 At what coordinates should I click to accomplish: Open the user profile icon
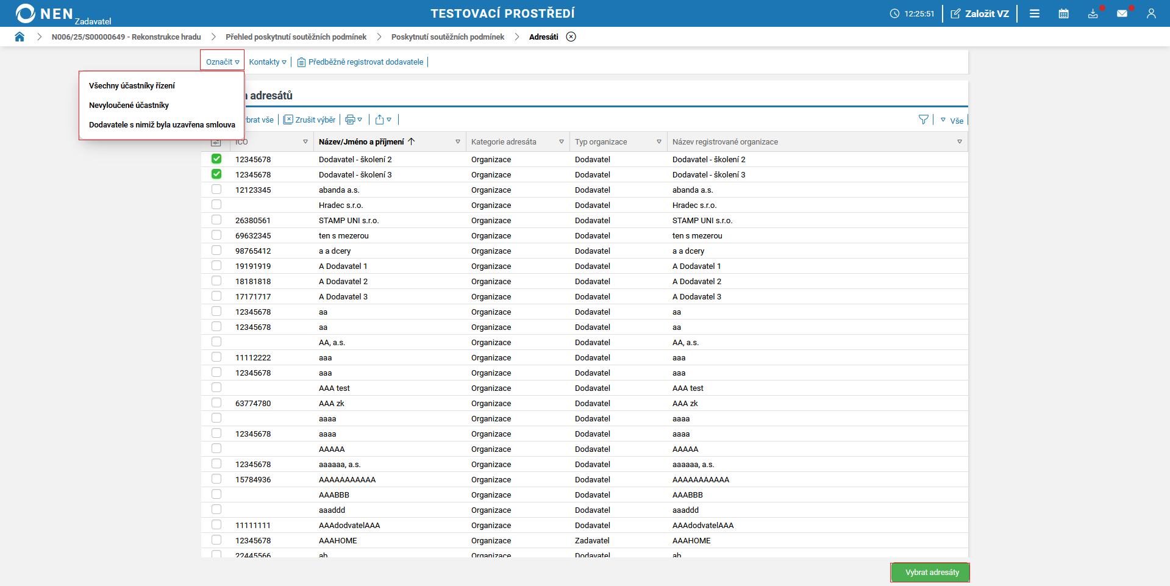(x=1151, y=13)
